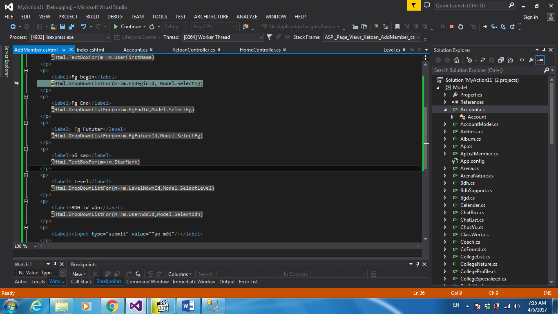Image resolution: width=558 pixels, height=314 pixels.
Task: Click the Restart debugging icon
Action: tap(461, 27)
